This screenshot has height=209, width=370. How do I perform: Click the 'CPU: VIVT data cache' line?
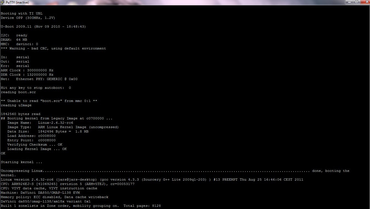pyautogui.click(x=49, y=188)
